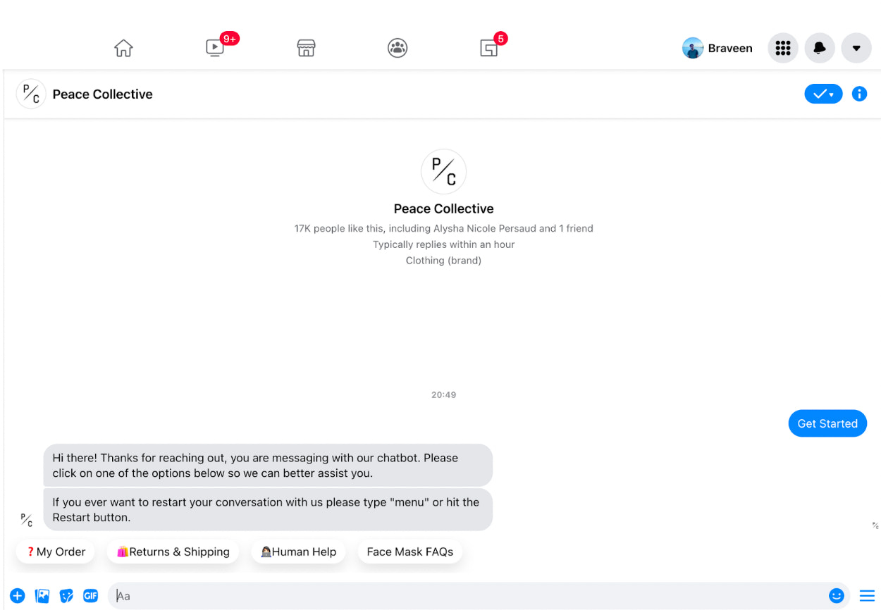
Task: Pick the Face Mask FAQs option
Action: click(409, 552)
